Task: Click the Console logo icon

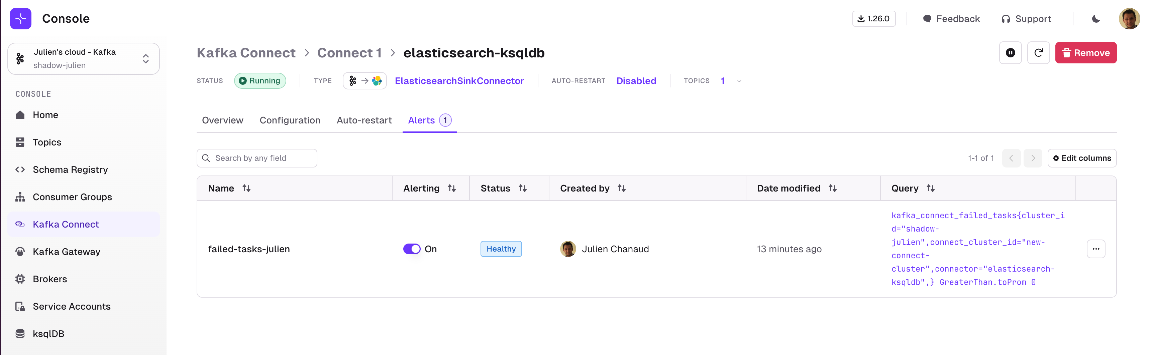Action: click(20, 19)
